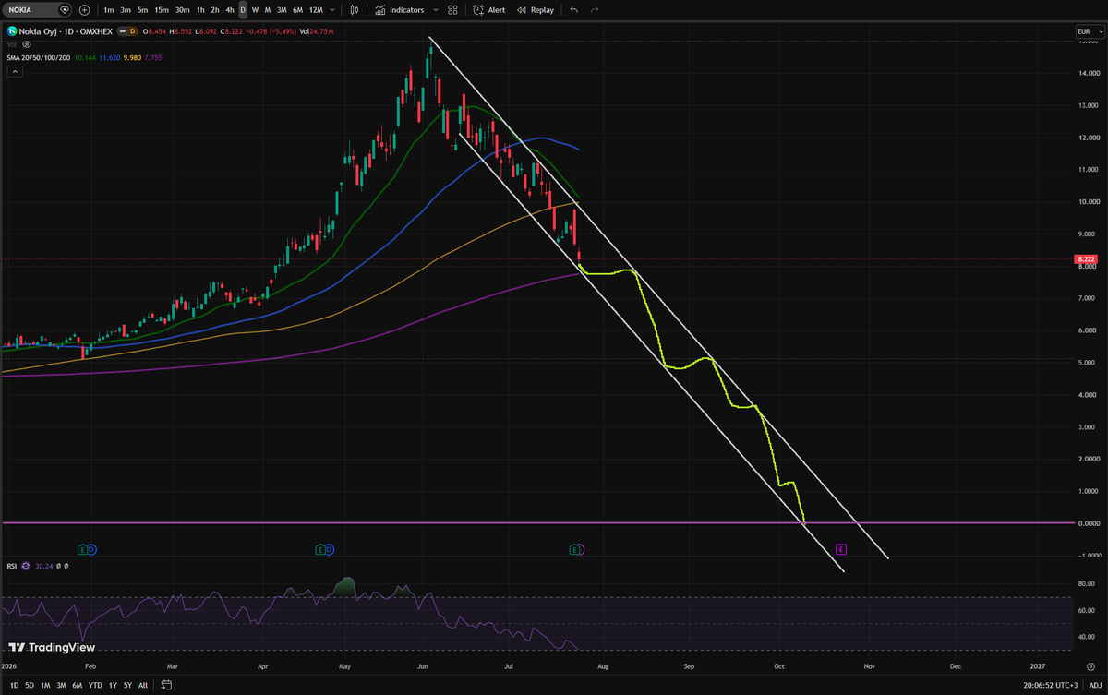Click the SMA 20/50/100/200 legend label
This screenshot has width=1108, height=695.
38,56
